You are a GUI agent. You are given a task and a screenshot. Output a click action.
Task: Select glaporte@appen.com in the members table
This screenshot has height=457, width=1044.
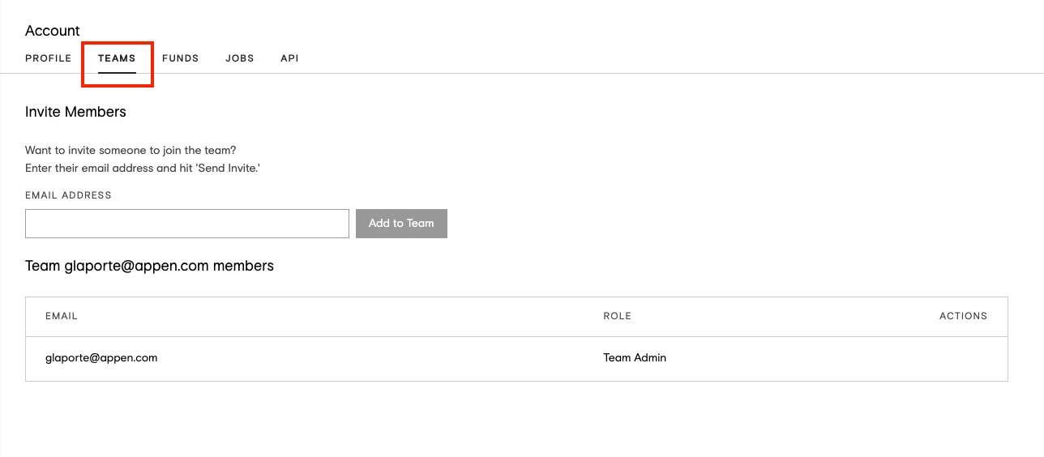[101, 357]
